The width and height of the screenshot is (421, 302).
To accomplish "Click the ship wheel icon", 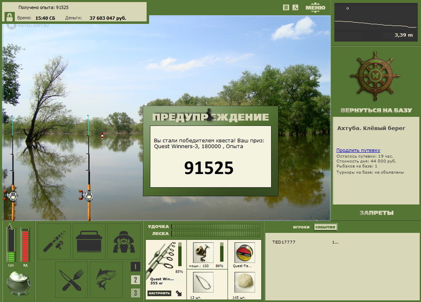I will (x=375, y=76).
